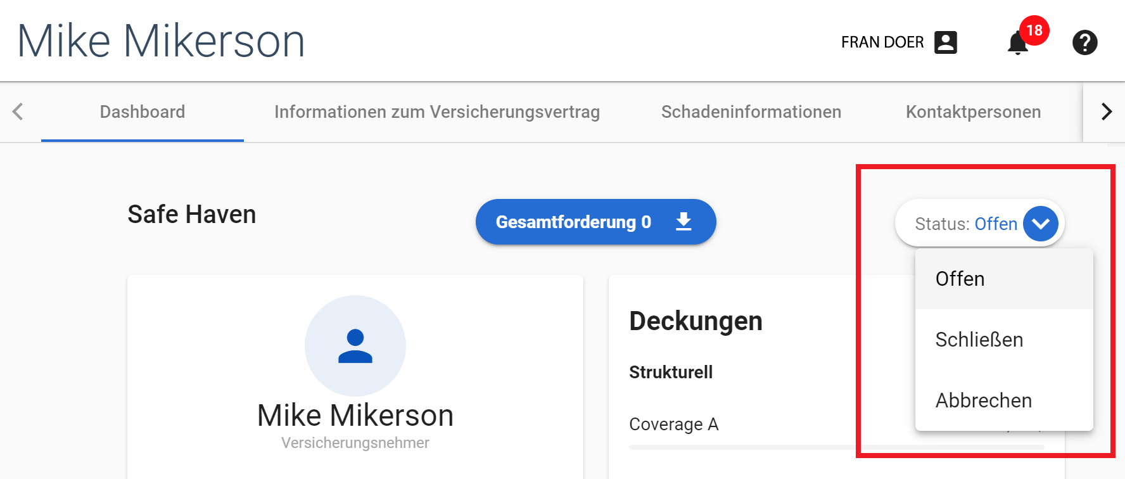Open the Kontaktpersonen tab
Viewport: 1125px width, 479px height.
click(x=974, y=112)
